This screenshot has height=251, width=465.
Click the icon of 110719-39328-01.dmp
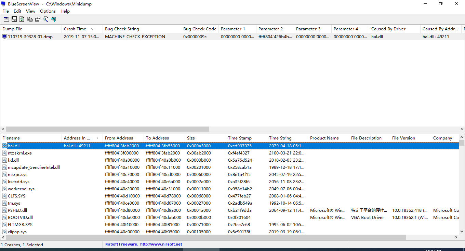tap(4, 36)
